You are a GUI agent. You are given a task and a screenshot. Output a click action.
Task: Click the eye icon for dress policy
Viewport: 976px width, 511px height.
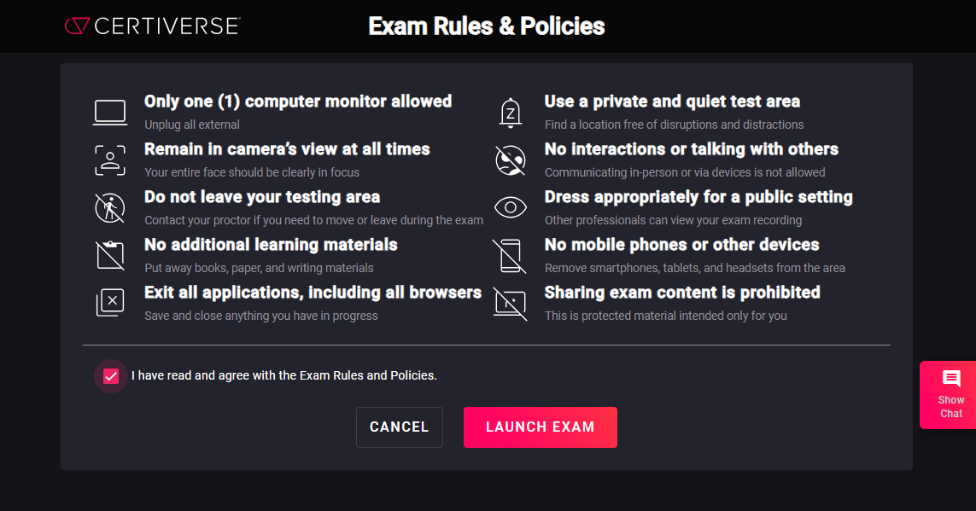(x=511, y=207)
